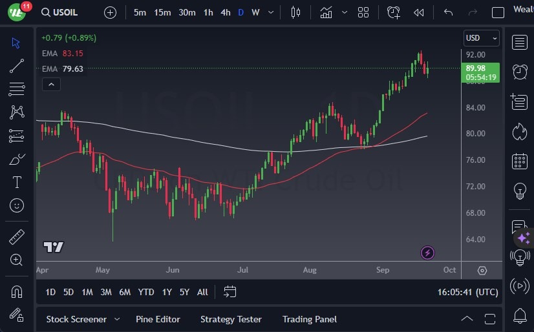Image resolution: width=534 pixels, height=332 pixels.
Task: Select the trend line drawing tool
Action: [x=17, y=65]
